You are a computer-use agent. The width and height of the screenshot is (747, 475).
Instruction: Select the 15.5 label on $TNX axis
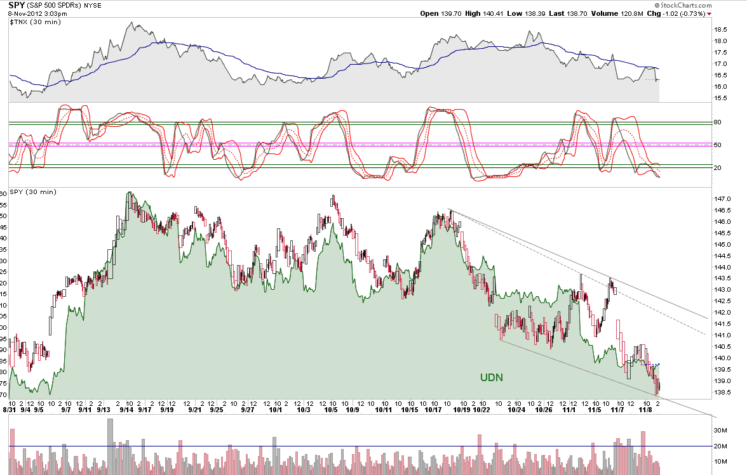click(x=720, y=98)
